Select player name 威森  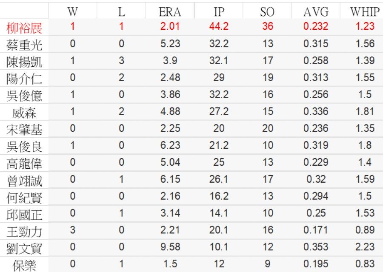pyautogui.click(x=24, y=113)
